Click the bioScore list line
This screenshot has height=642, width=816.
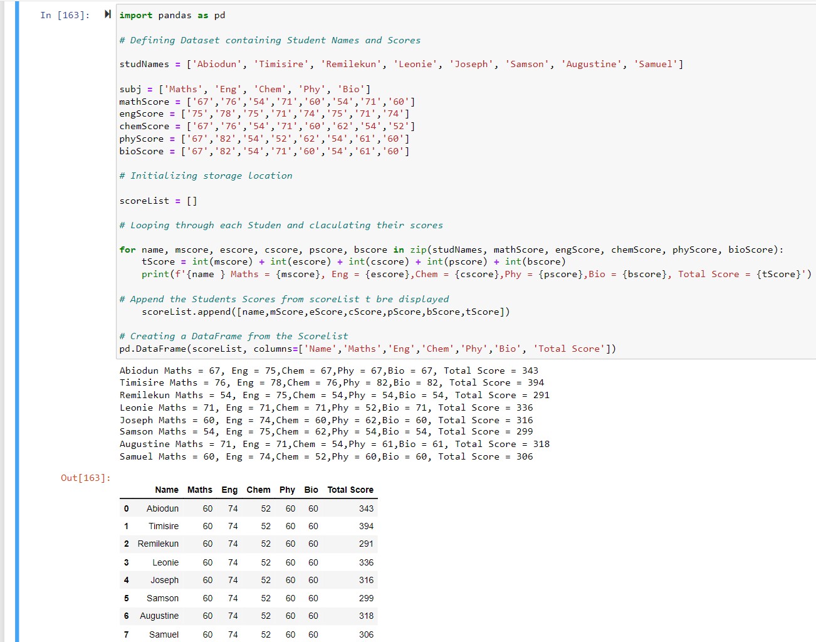[x=264, y=151]
